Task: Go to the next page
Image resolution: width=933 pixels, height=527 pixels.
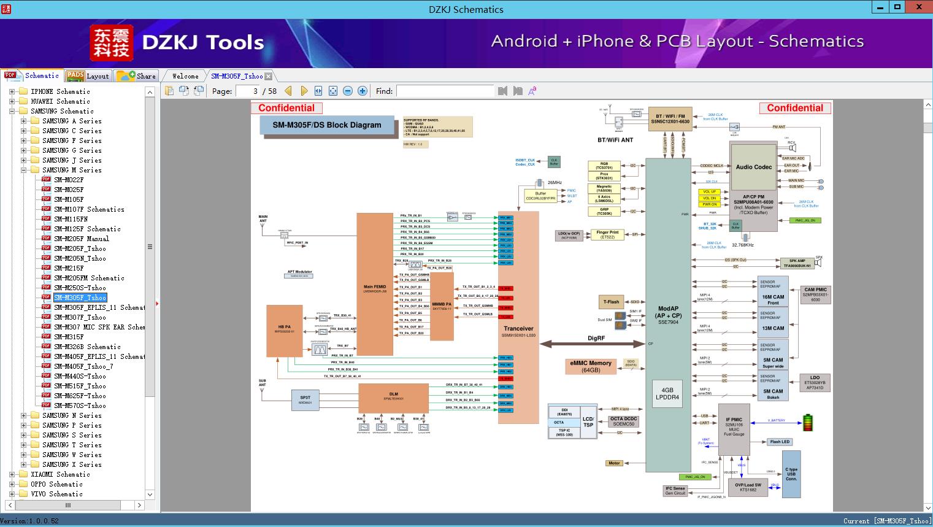Action: (x=304, y=91)
